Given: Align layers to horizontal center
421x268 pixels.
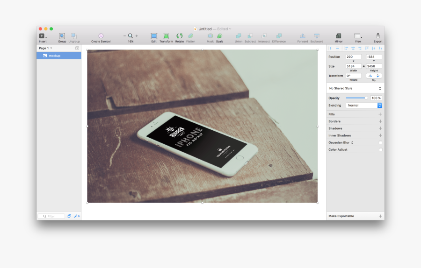Looking at the screenshot, I should click(x=353, y=48).
